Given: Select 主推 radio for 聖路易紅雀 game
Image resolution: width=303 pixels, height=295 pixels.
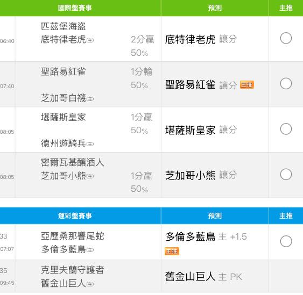Looking at the screenshot, I should coord(286,83).
